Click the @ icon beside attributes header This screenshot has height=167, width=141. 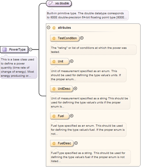point(54,28)
